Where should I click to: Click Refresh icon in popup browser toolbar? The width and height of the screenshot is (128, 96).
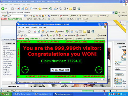pos(39,31)
